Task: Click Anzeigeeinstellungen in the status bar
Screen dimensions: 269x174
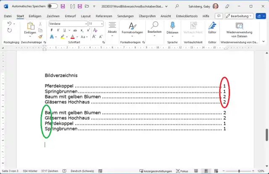Action: pyautogui.click(x=158, y=171)
